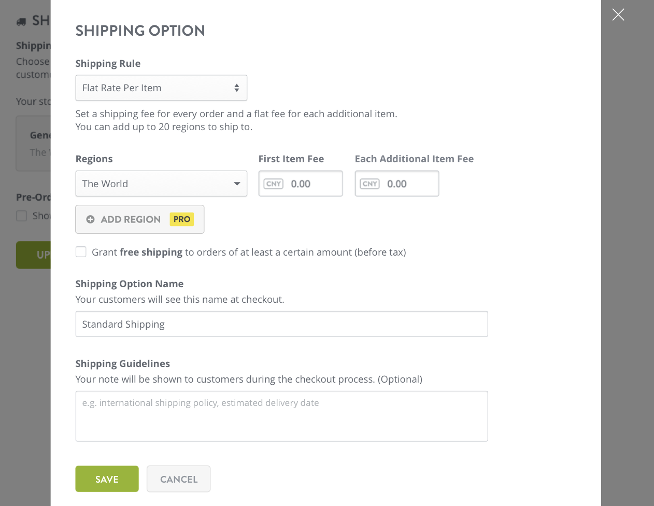Click the First Item Fee amount field
654x506 pixels.
click(x=301, y=184)
